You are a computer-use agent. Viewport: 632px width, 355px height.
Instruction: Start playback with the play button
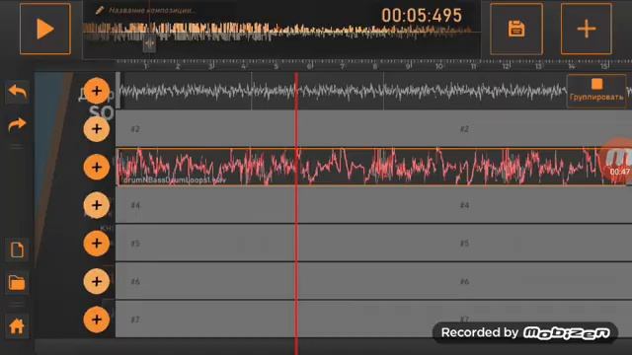click(45, 29)
